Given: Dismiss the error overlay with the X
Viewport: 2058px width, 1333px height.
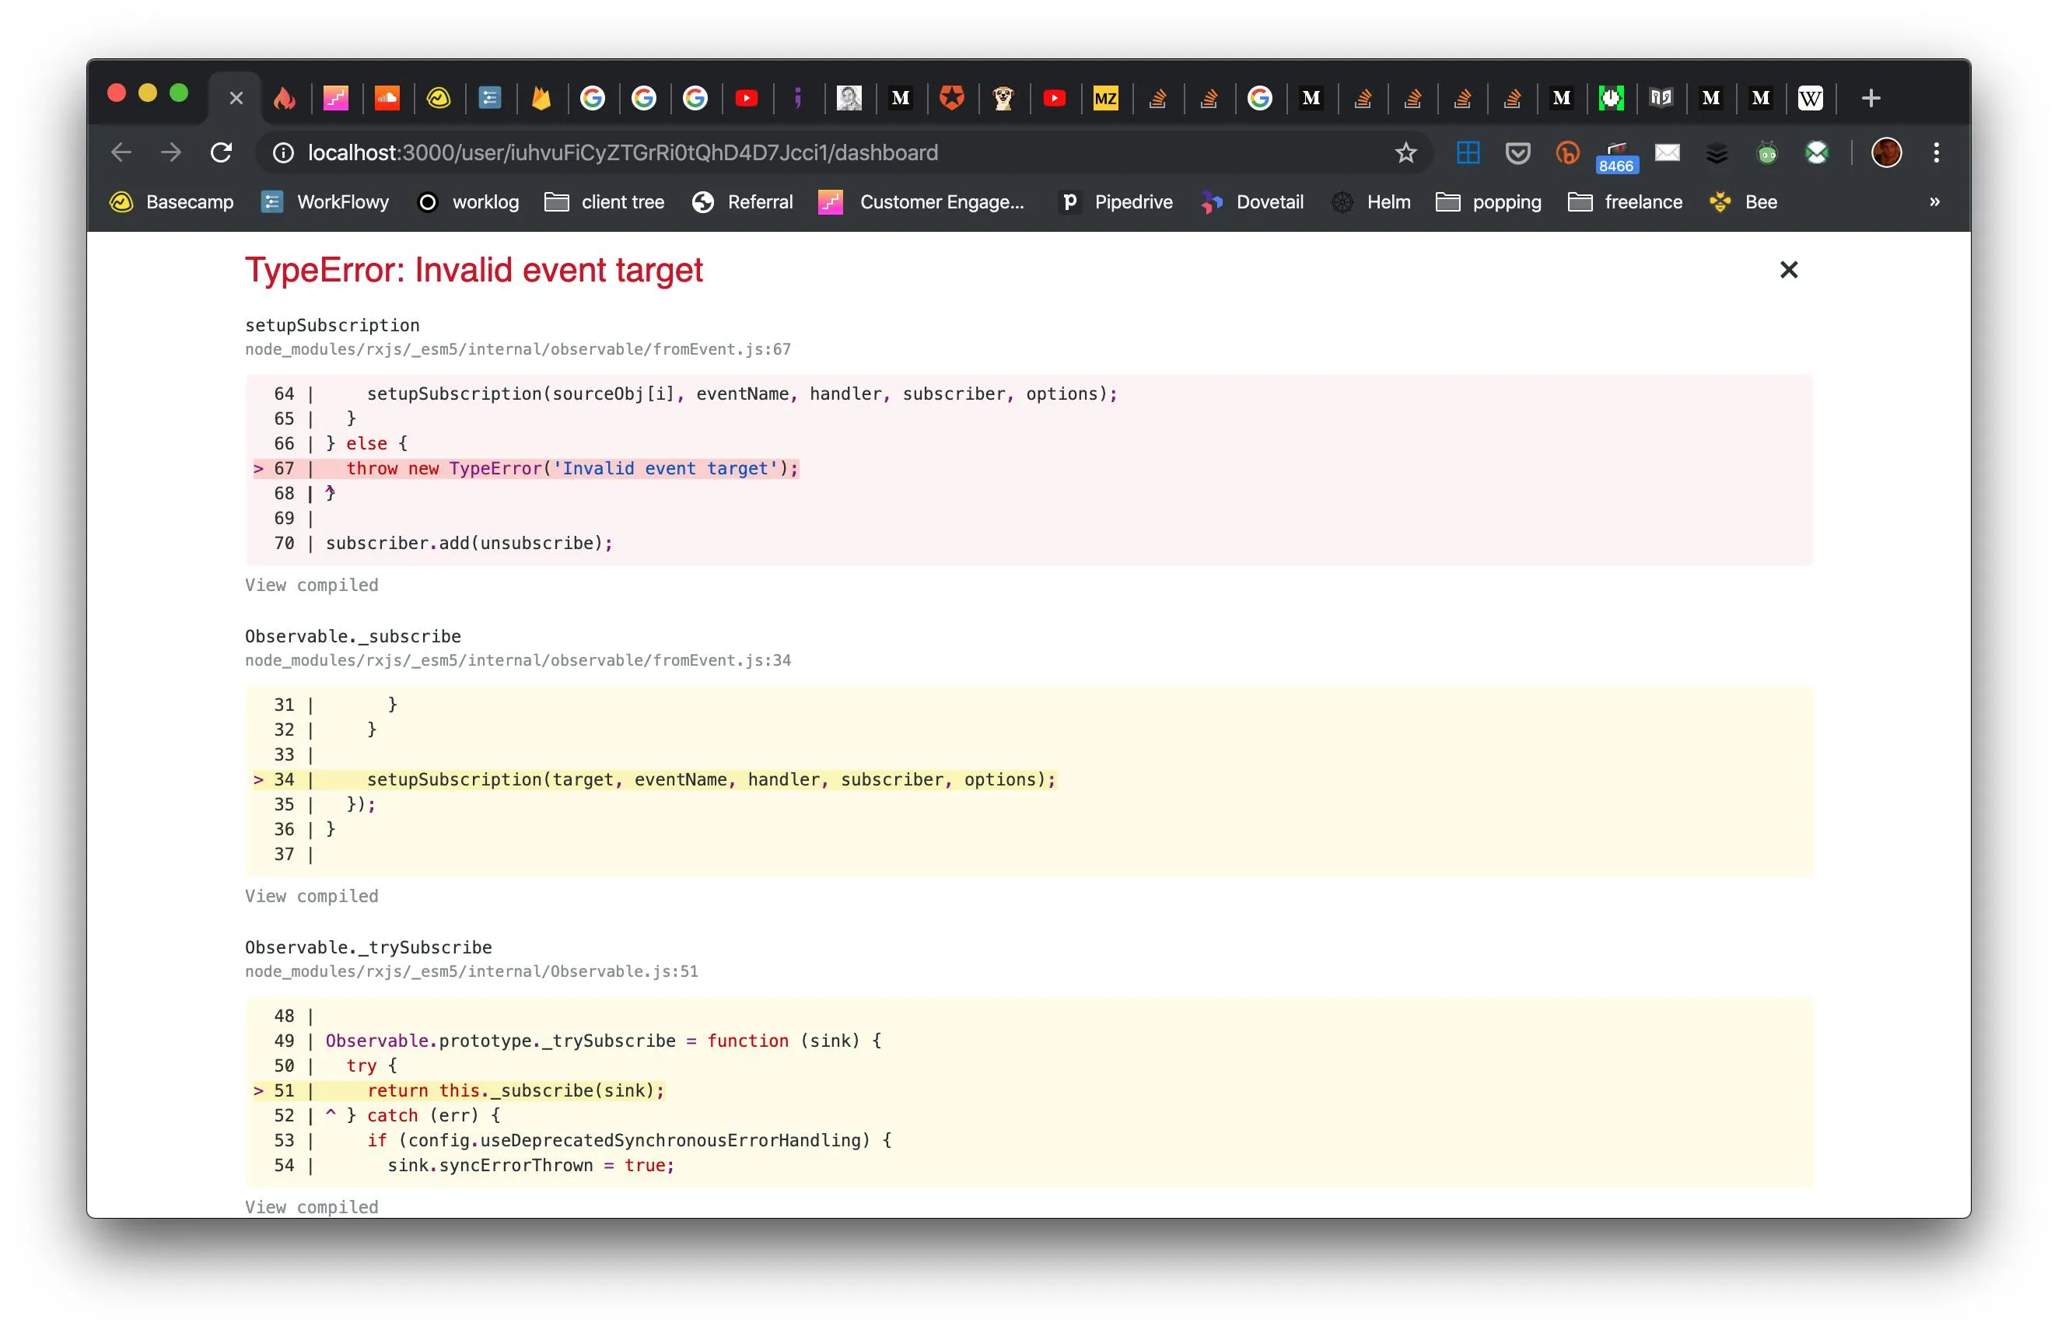Looking at the screenshot, I should tap(1788, 271).
